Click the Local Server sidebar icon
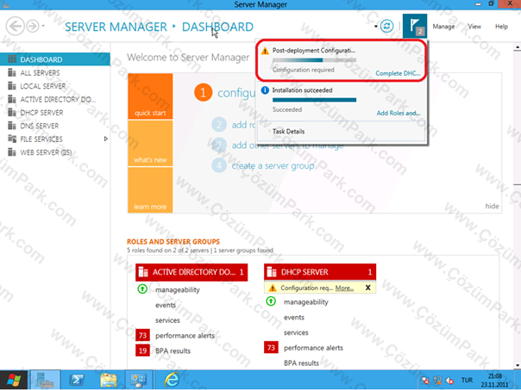 point(12,86)
